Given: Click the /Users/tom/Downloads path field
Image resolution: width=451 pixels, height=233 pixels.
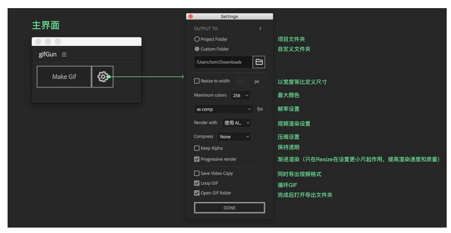Looking at the screenshot, I should click(223, 62).
